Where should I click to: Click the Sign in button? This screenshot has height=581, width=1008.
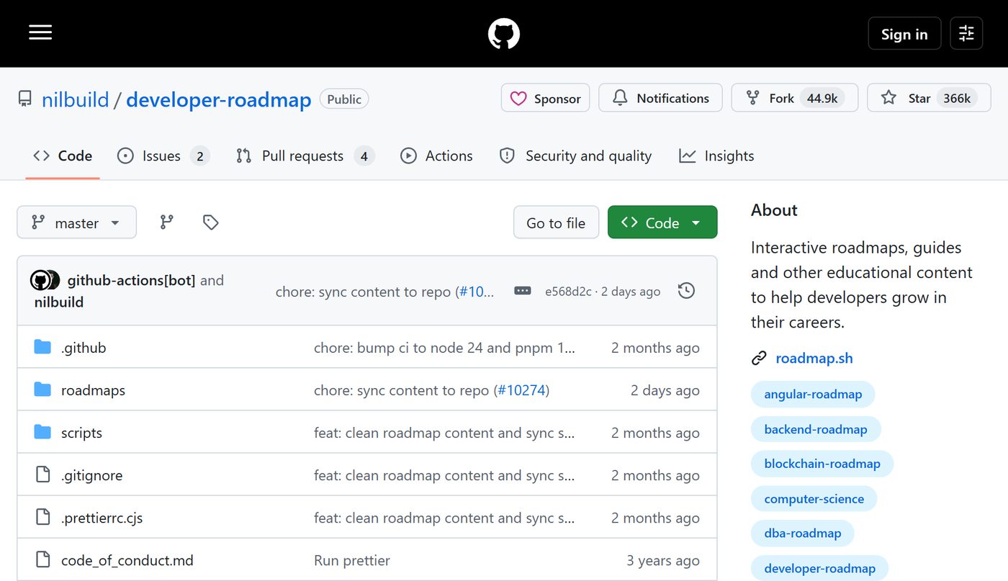pos(904,33)
